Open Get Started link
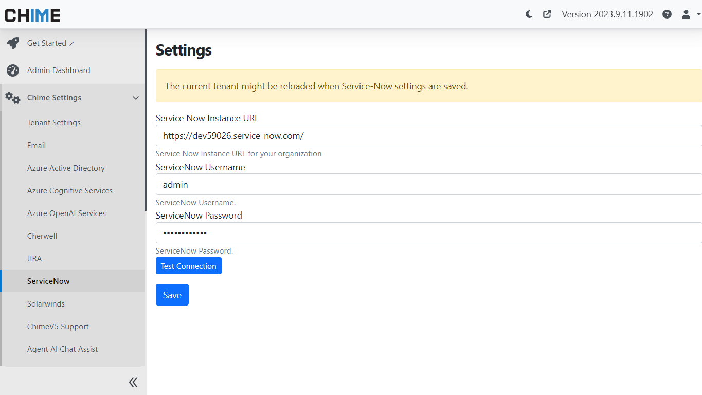Viewport: 702px width, 395px height. pyautogui.click(x=50, y=43)
